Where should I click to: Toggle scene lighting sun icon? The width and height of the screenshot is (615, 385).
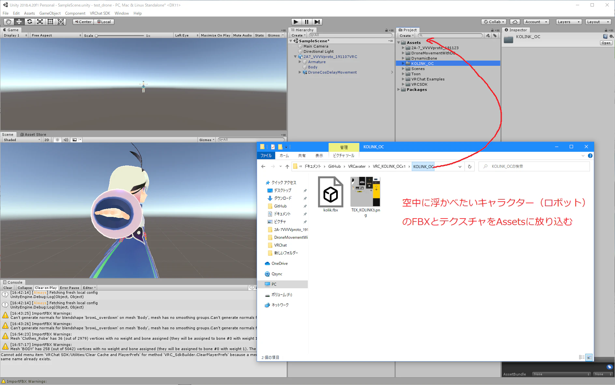(57, 140)
